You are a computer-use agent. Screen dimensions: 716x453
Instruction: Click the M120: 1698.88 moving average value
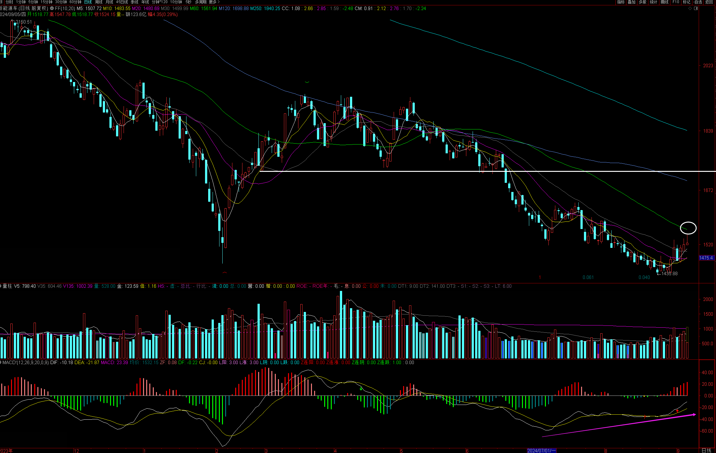click(x=234, y=8)
